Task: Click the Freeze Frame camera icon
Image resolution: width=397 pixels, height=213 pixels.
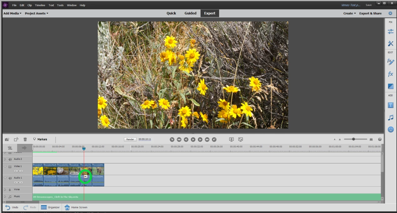Action: point(7,139)
